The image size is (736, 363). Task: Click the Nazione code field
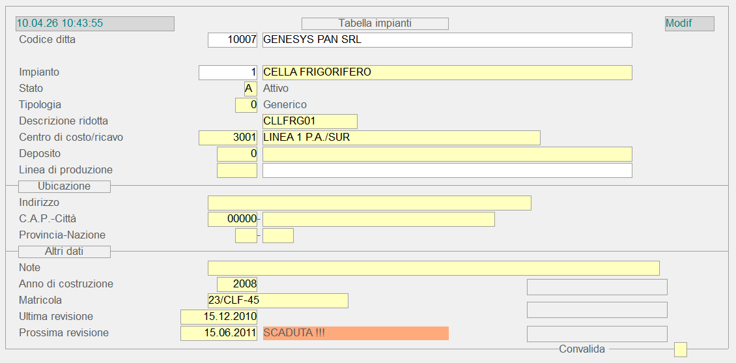278,235
